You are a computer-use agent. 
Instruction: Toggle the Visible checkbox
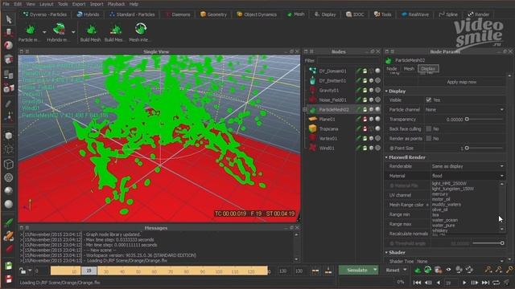[429, 100]
